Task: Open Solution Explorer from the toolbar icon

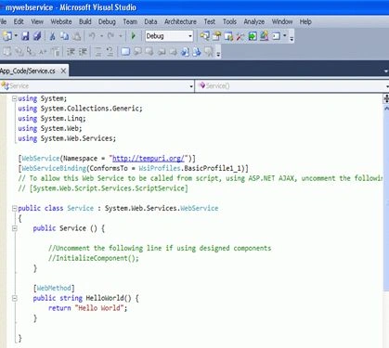Action: 204,36
